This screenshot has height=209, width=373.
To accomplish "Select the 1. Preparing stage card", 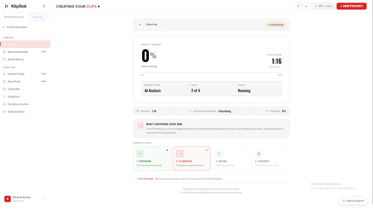I will pos(152,158).
